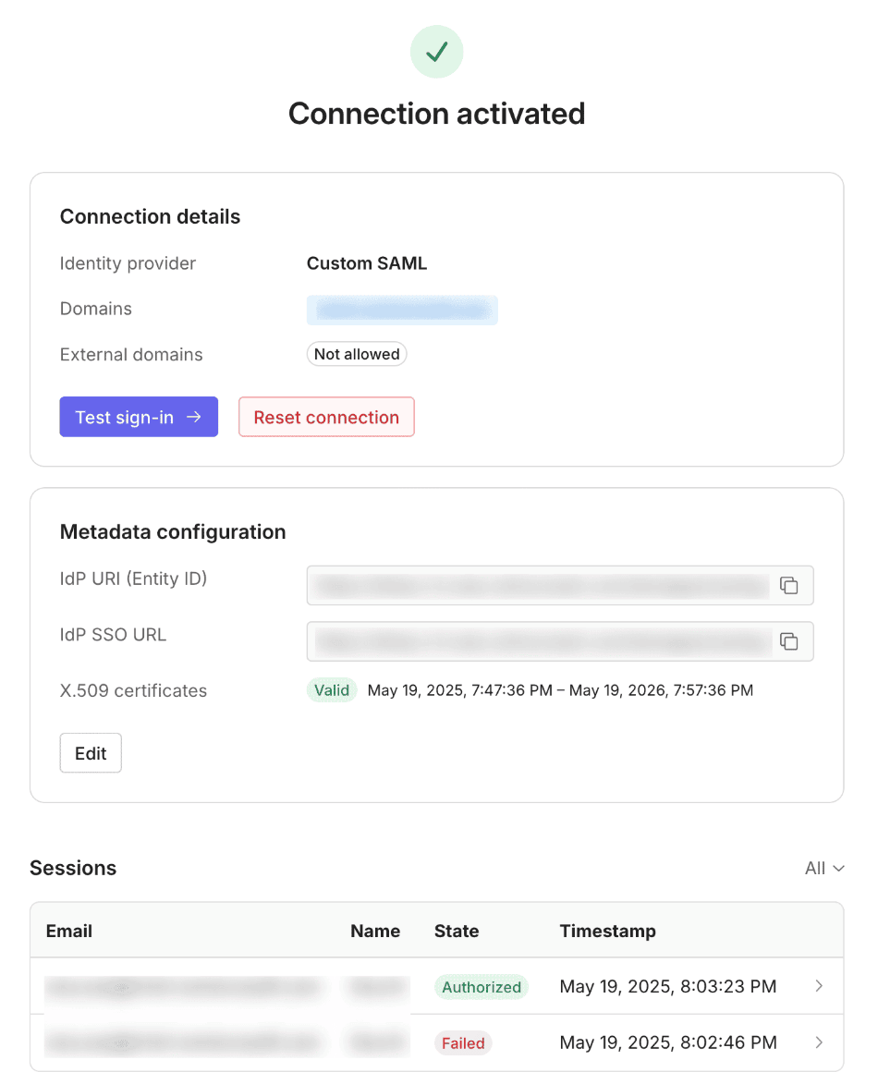Click the Valid certificate status badge
878x1072 pixels.
coord(331,689)
